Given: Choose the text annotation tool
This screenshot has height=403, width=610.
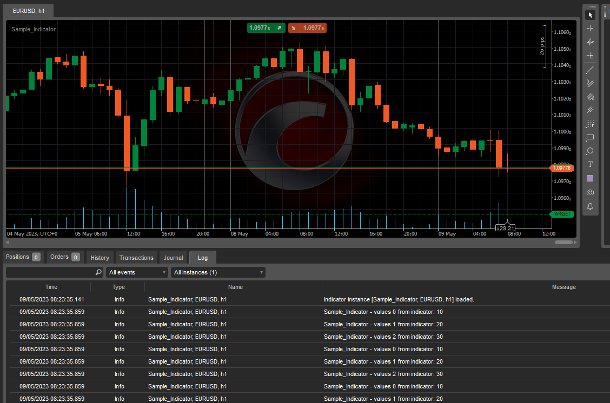Looking at the screenshot, I should 590,164.
